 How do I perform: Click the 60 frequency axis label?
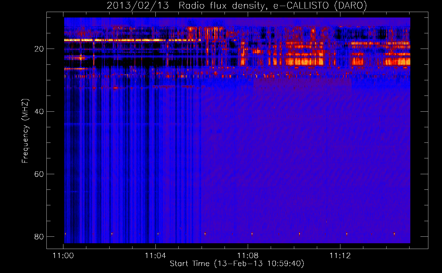tap(39, 174)
